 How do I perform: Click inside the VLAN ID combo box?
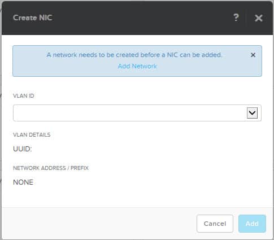pyautogui.click(x=137, y=113)
